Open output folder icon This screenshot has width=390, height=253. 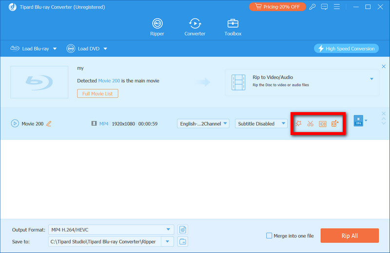183,242
